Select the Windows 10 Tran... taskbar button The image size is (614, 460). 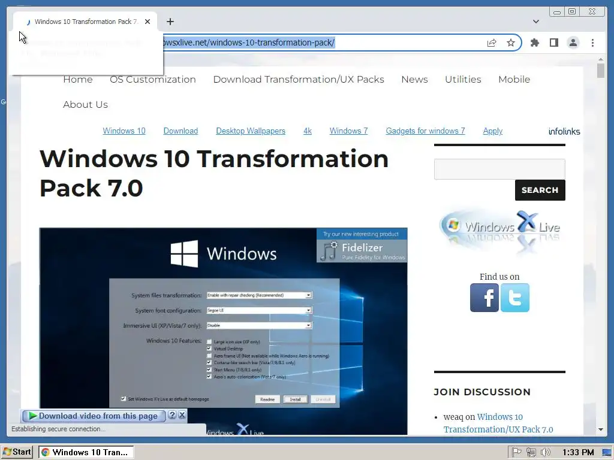(x=86, y=452)
